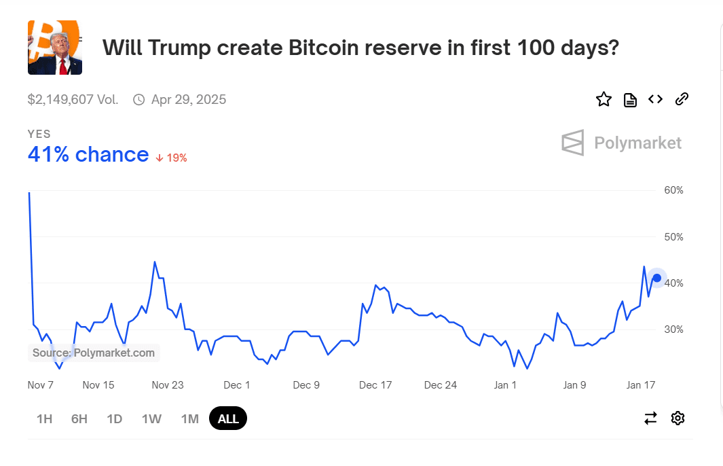Toggle the watchlist star for this market
This screenshot has height=466, width=723.
click(604, 98)
